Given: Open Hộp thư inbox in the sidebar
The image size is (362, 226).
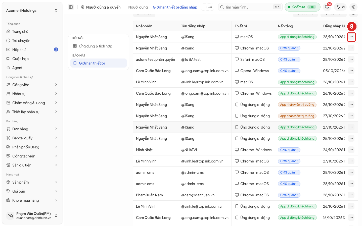Looking at the screenshot, I should (x=32, y=50).
